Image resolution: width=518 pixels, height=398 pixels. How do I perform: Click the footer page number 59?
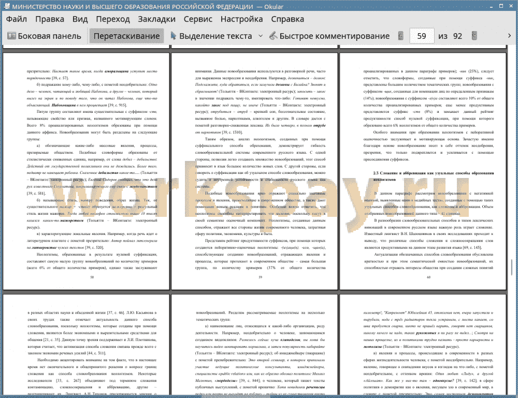[261, 277]
